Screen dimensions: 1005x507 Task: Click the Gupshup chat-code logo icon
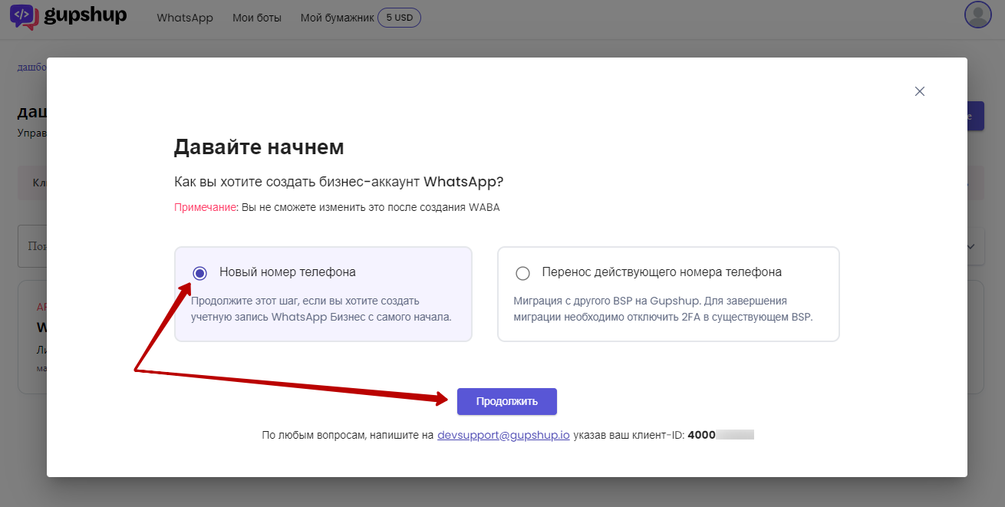click(x=24, y=17)
